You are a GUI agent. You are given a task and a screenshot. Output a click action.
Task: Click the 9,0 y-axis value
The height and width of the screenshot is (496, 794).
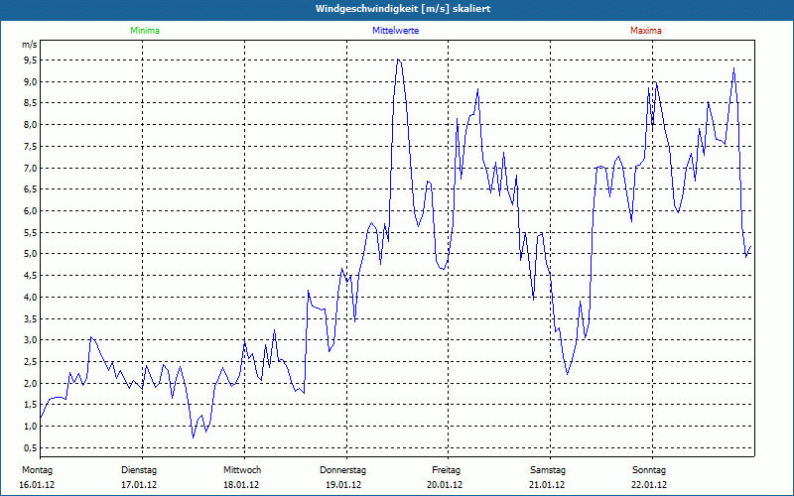[30, 82]
